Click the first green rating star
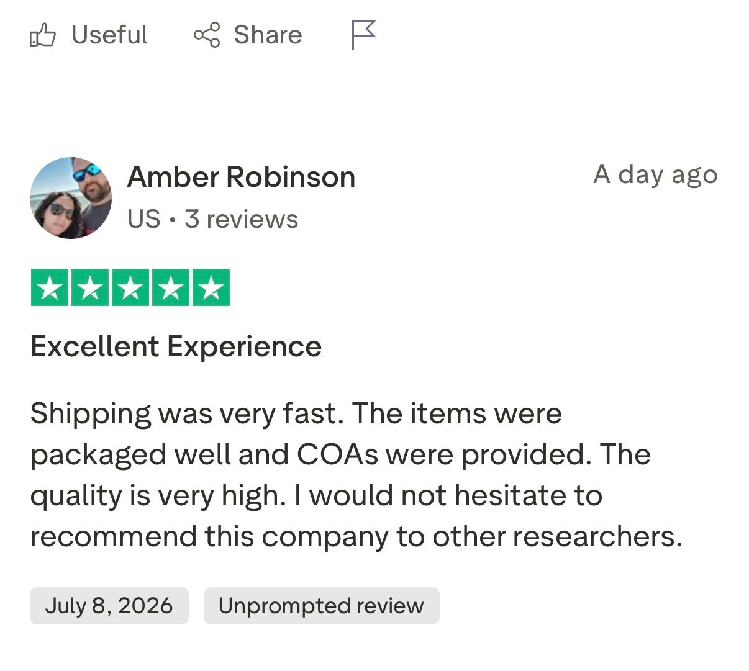 tap(50, 287)
